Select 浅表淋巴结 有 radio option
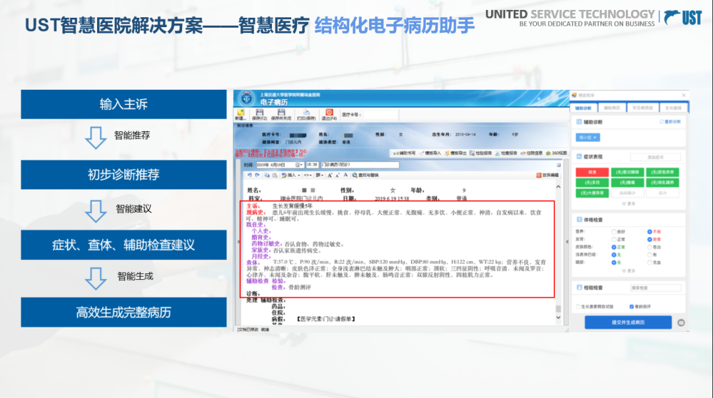The height and width of the screenshot is (398, 713). 650,255
